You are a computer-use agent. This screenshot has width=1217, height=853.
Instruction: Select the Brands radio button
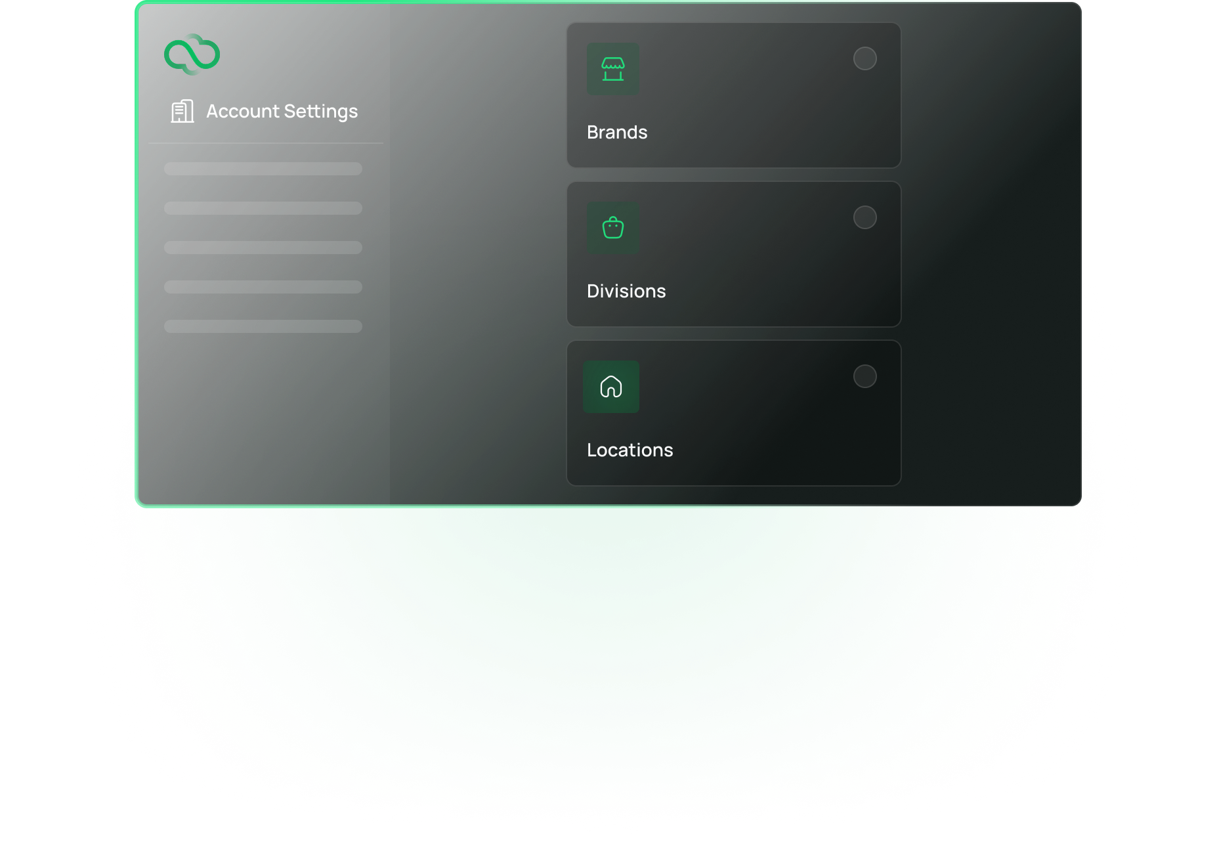(865, 58)
